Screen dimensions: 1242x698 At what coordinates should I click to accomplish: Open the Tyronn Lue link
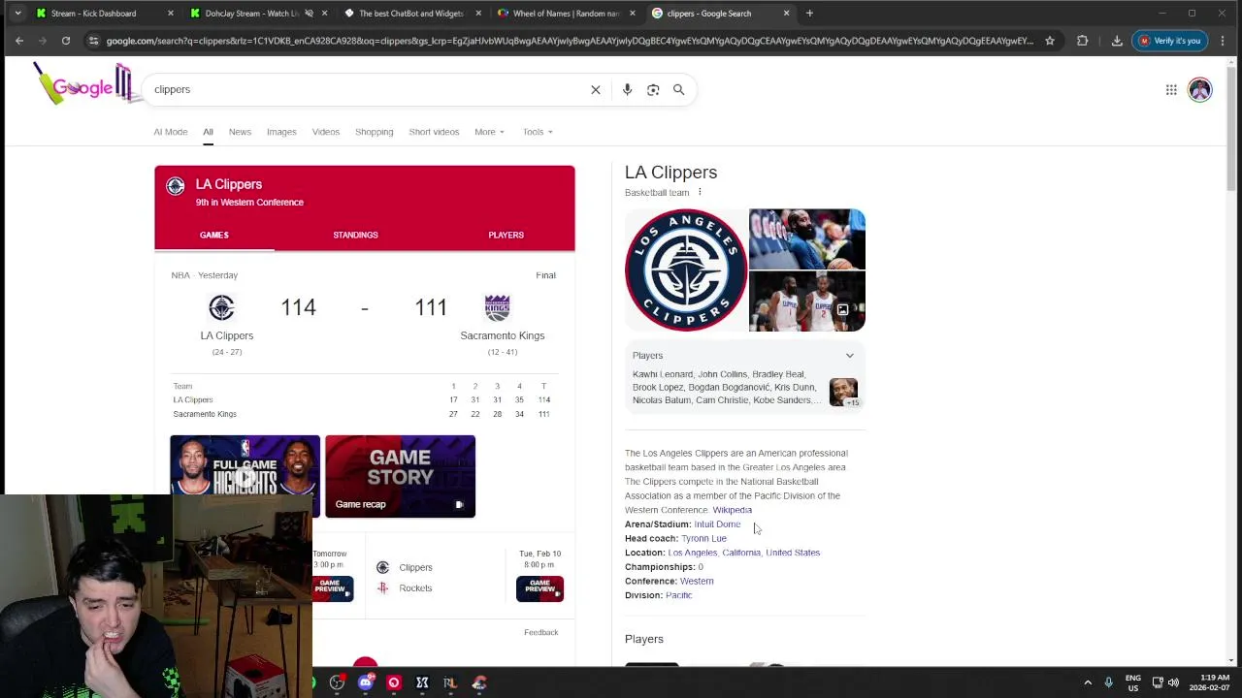coord(703,538)
